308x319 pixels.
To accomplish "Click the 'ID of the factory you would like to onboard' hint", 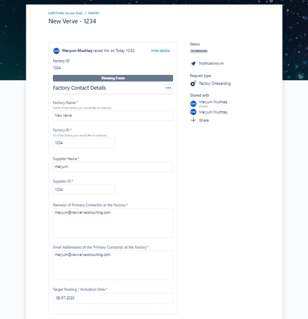I will [x=80, y=136].
